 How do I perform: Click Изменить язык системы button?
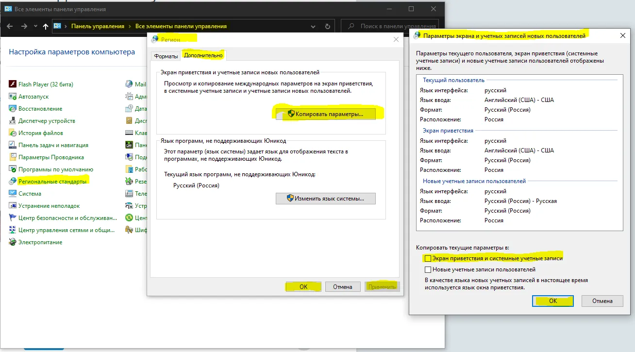point(326,198)
